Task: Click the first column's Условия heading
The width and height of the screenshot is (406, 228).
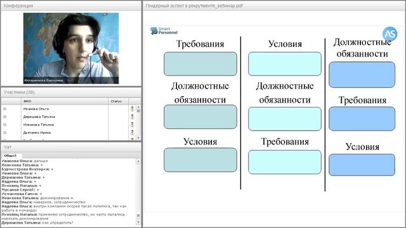Action: [x=200, y=142]
